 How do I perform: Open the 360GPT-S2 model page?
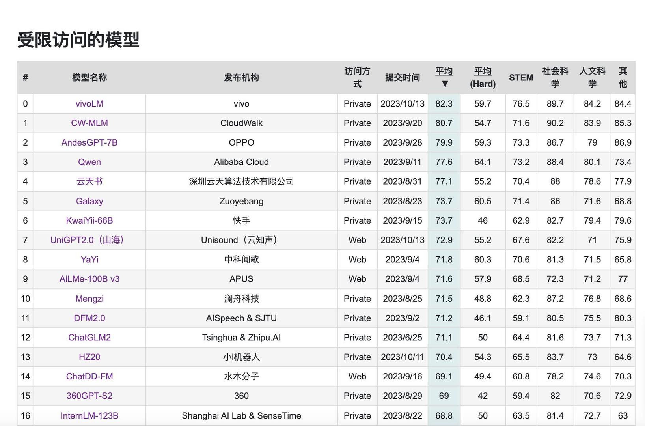click(x=89, y=396)
